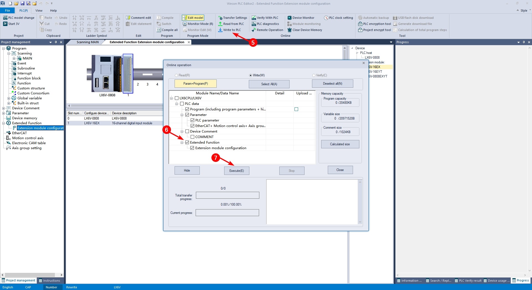
Task: Click Verify With PLC icon
Action: [254, 18]
